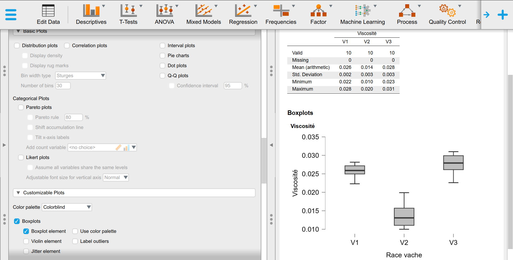This screenshot has height=260, width=513.
Task: Enable the Violin element for boxplots
Action: 26,241
